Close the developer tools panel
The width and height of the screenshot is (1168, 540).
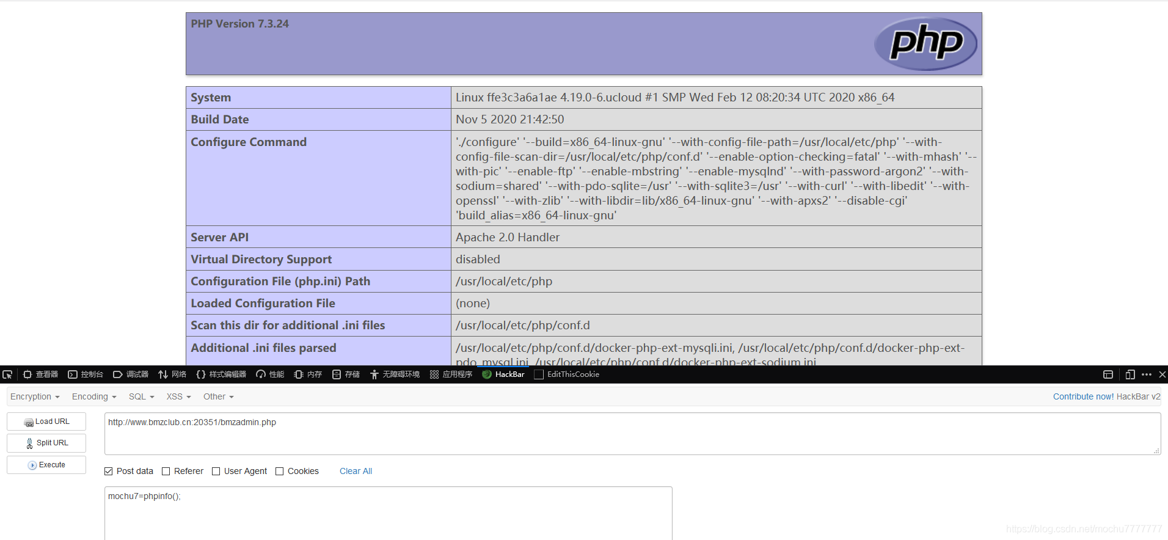[x=1163, y=374]
